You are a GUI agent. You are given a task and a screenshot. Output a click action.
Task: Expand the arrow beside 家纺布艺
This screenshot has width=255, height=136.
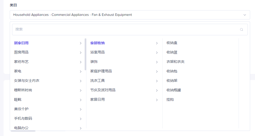click(x=81, y=62)
